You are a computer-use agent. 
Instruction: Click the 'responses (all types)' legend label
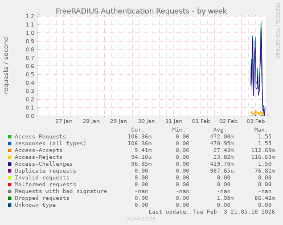[51, 144]
